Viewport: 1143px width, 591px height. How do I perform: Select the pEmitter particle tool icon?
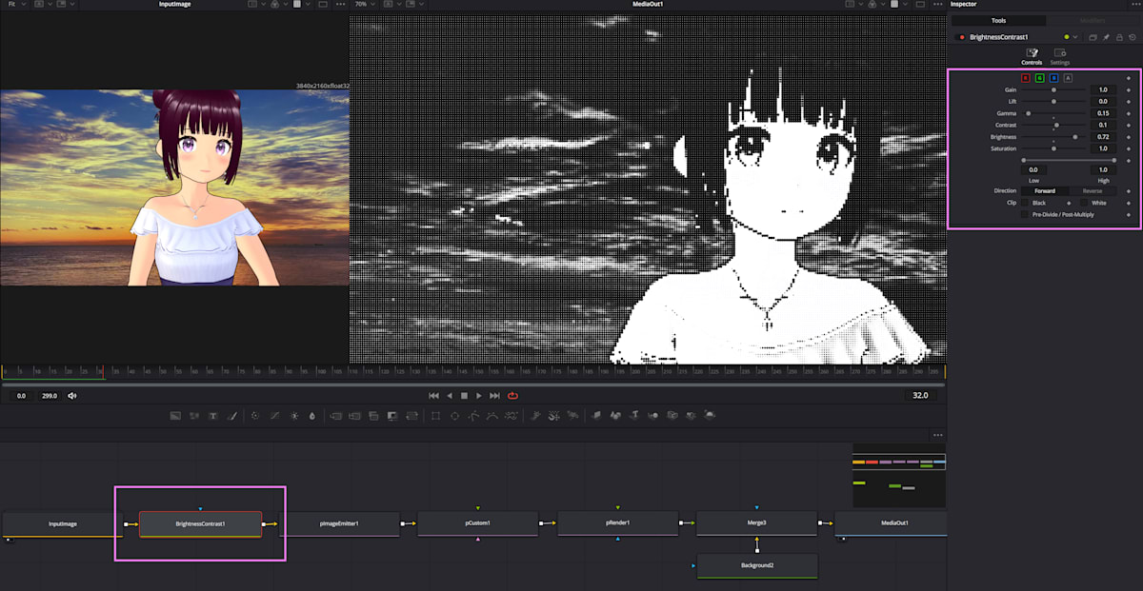535,415
